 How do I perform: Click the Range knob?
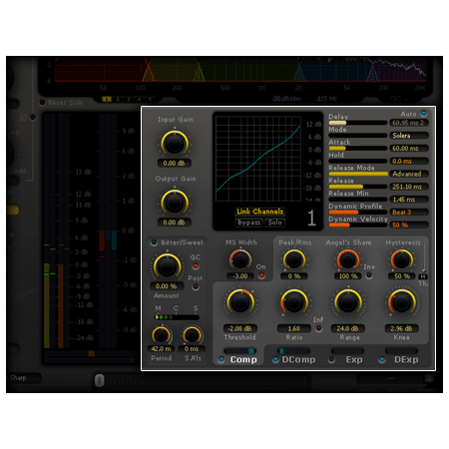[x=348, y=302]
